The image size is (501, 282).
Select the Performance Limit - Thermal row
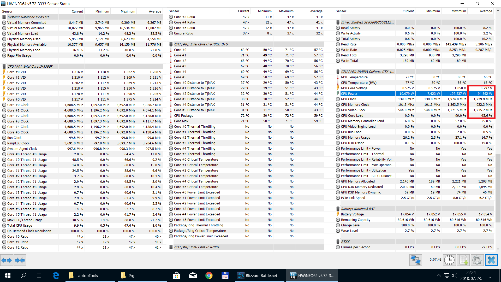tap(415, 154)
